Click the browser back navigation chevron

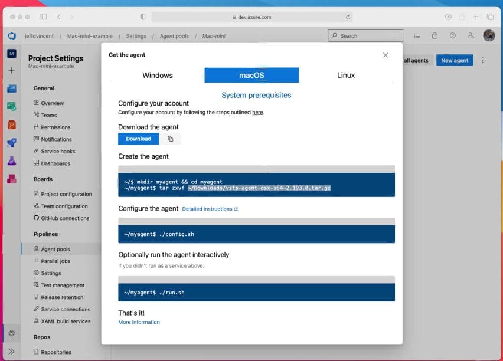click(x=58, y=17)
